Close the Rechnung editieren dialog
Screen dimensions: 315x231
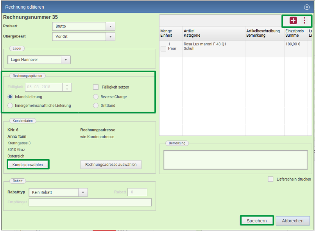click(x=307, y=7)
